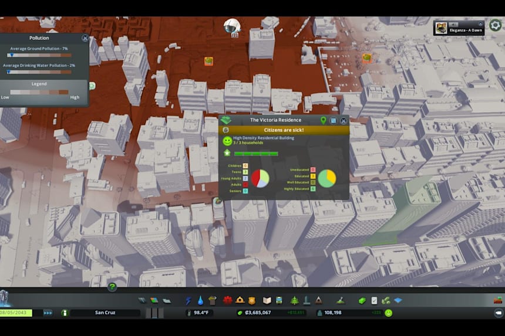Image resolution: width=505 pixels, height=336 pixels.
Task: Click the age groups pie chart
Action: [x=260, y=178]
